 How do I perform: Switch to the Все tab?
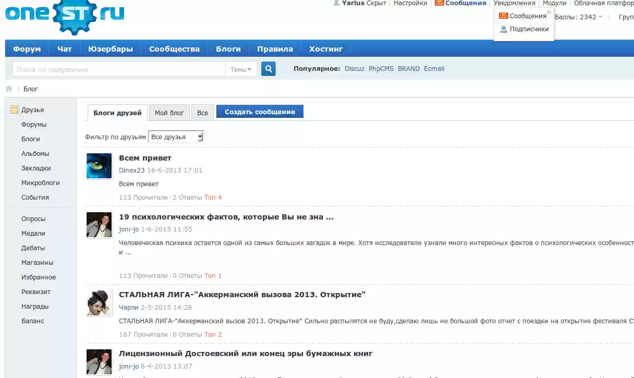[x=202, y=113]
